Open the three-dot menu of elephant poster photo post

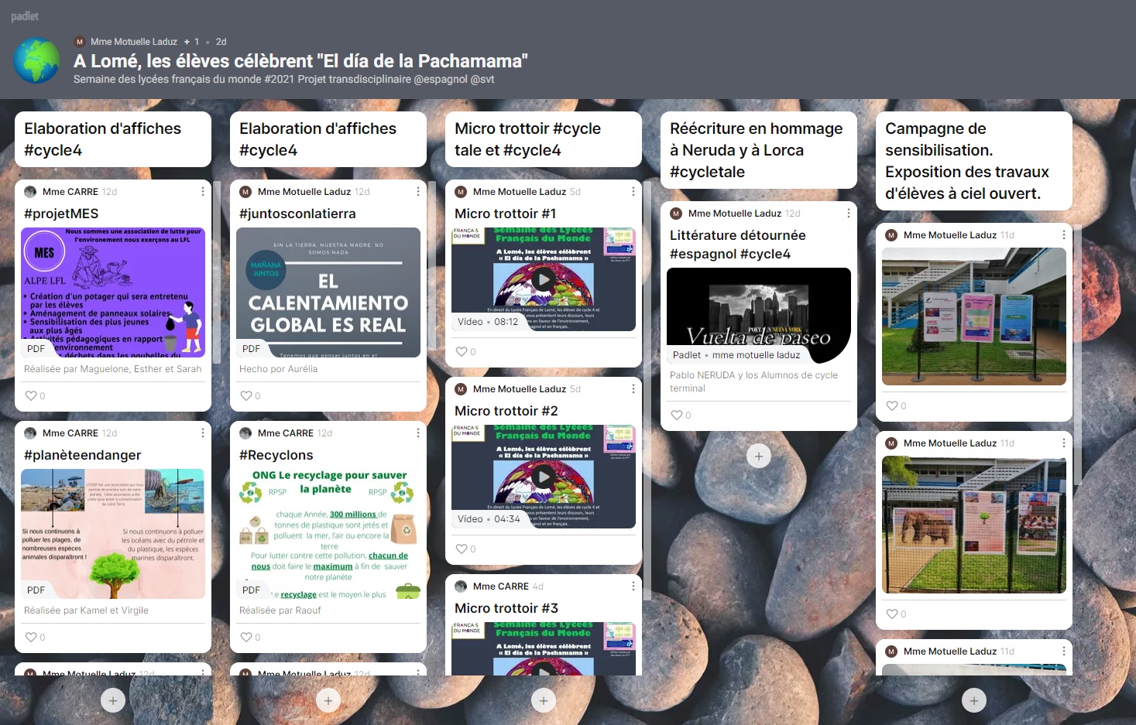[x=1064, y=443]
